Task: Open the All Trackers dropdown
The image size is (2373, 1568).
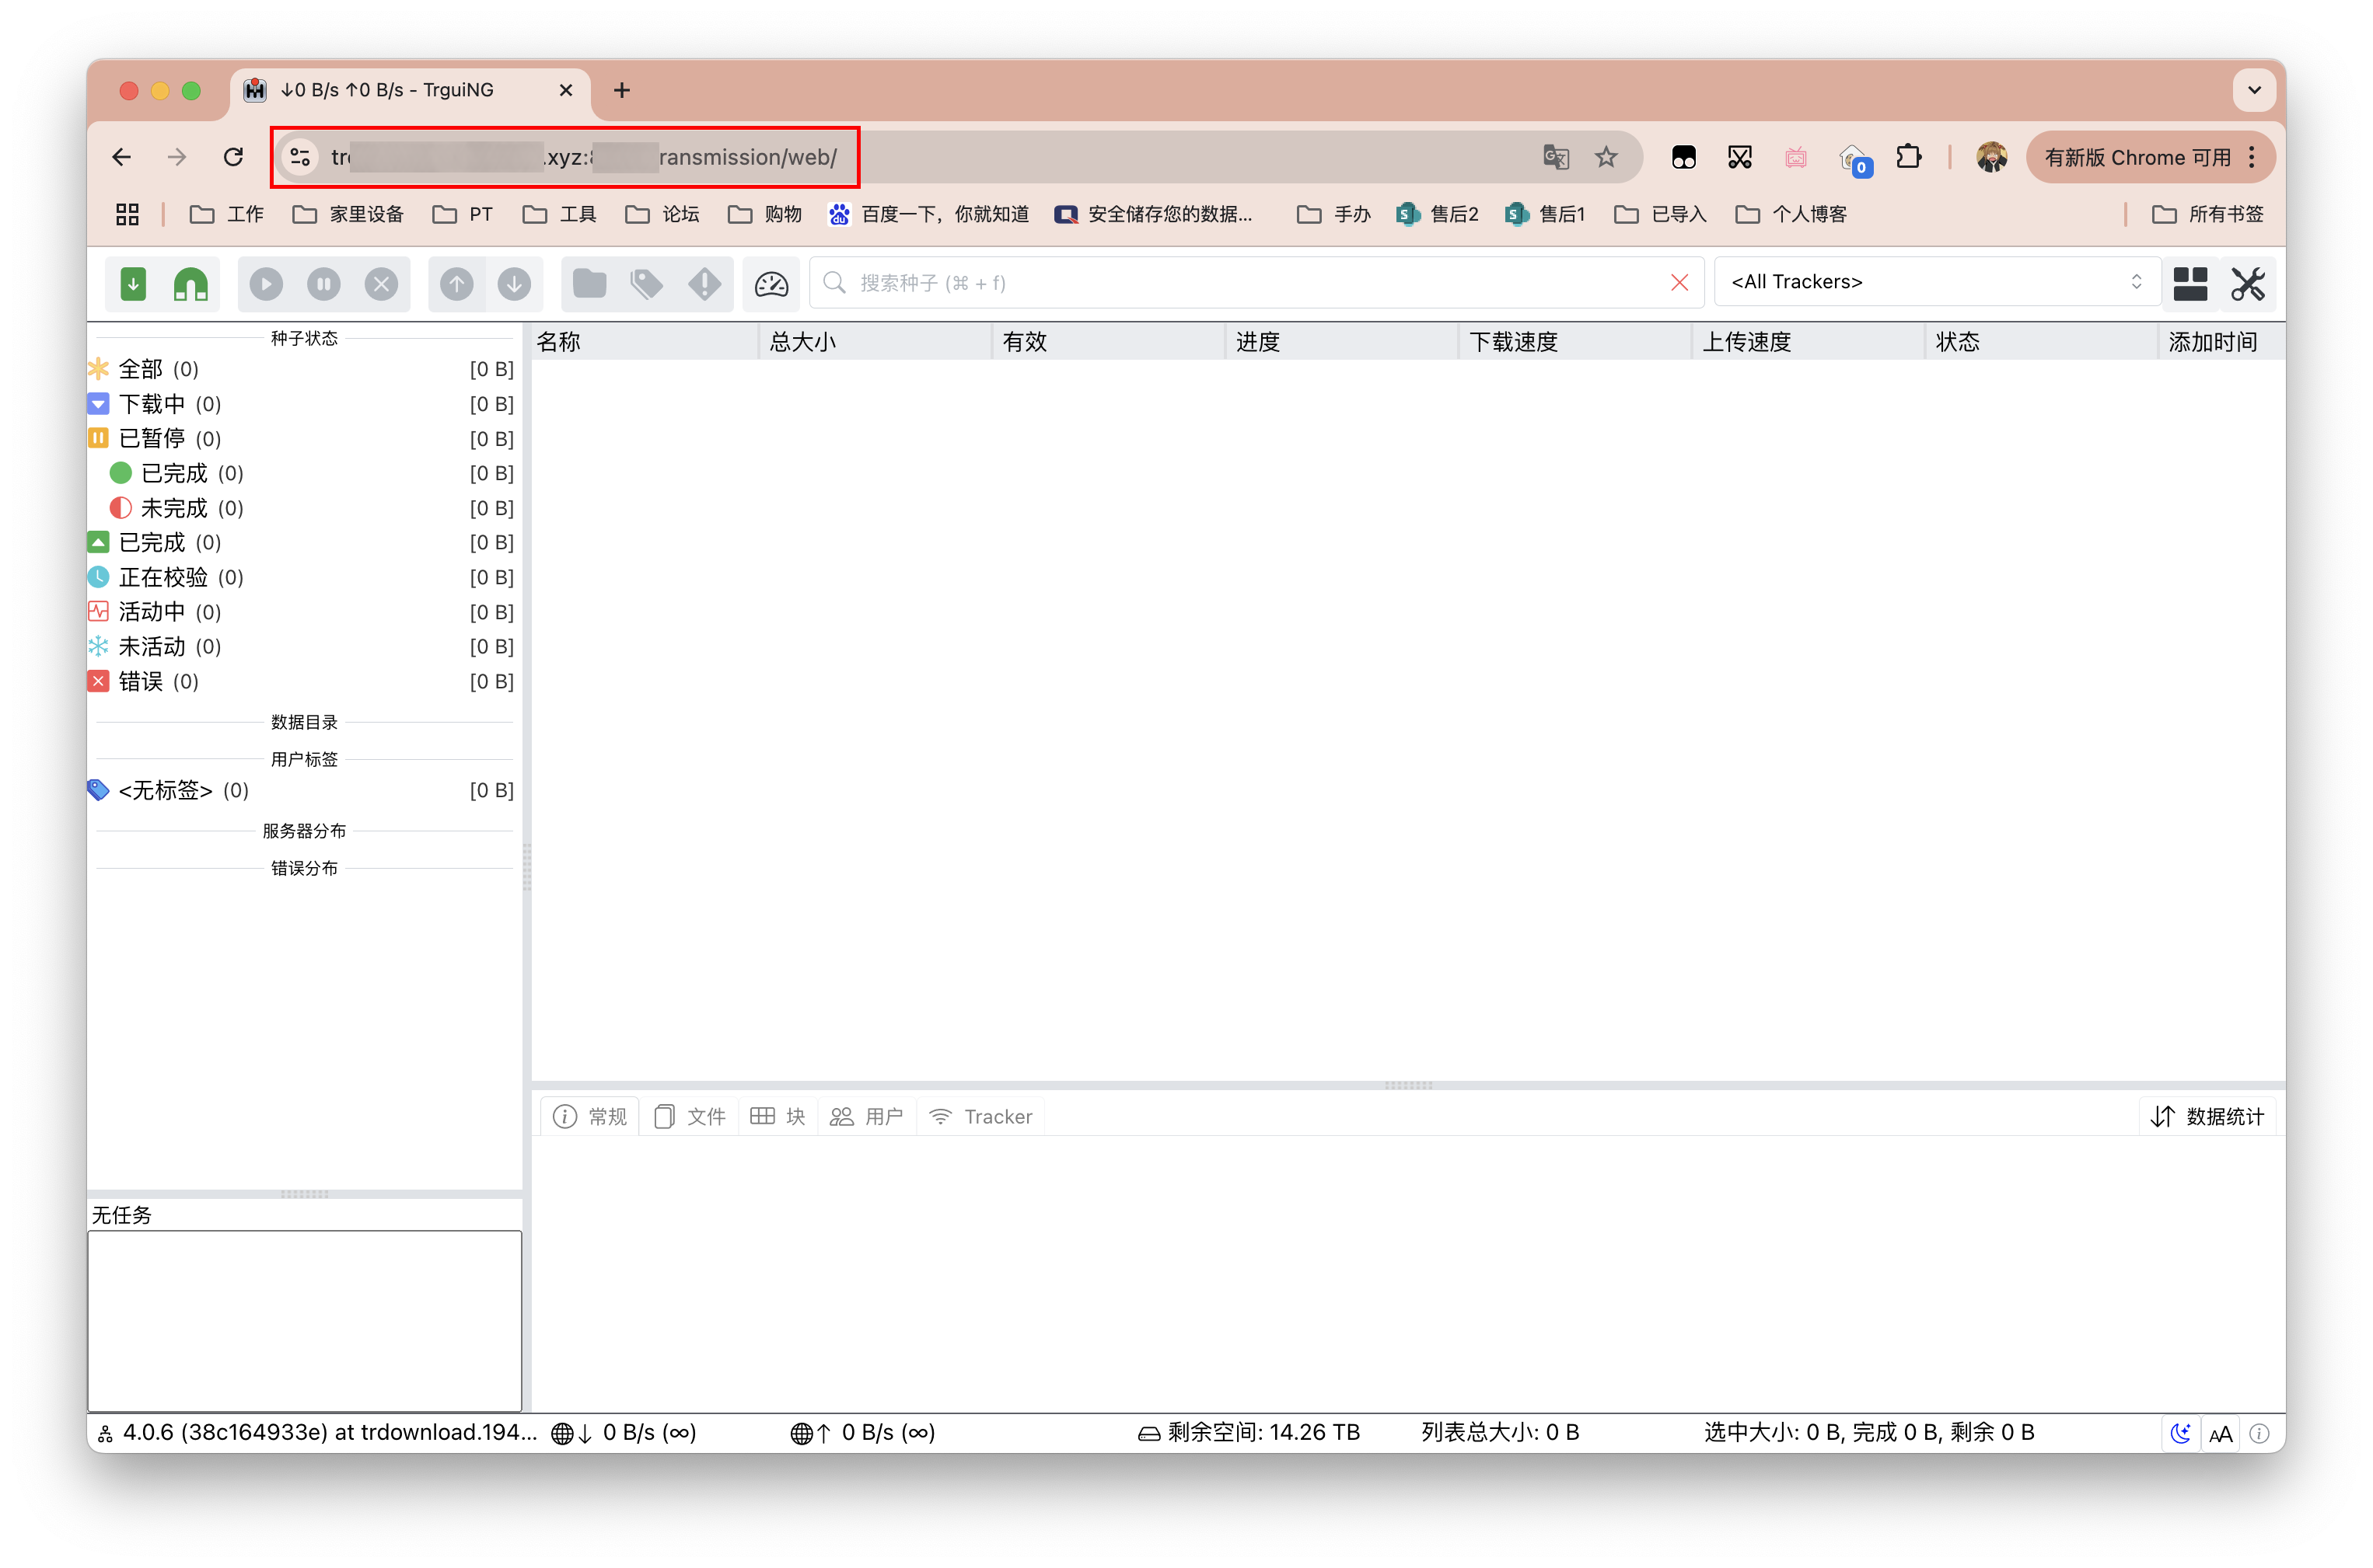Action: tap(1937, 282)
